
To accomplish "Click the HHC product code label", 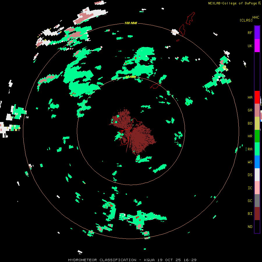I will tap(256, 17).
